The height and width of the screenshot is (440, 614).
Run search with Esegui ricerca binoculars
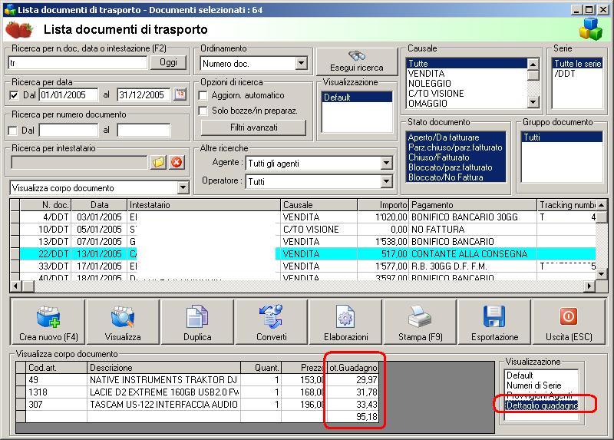tap(356, 61)
